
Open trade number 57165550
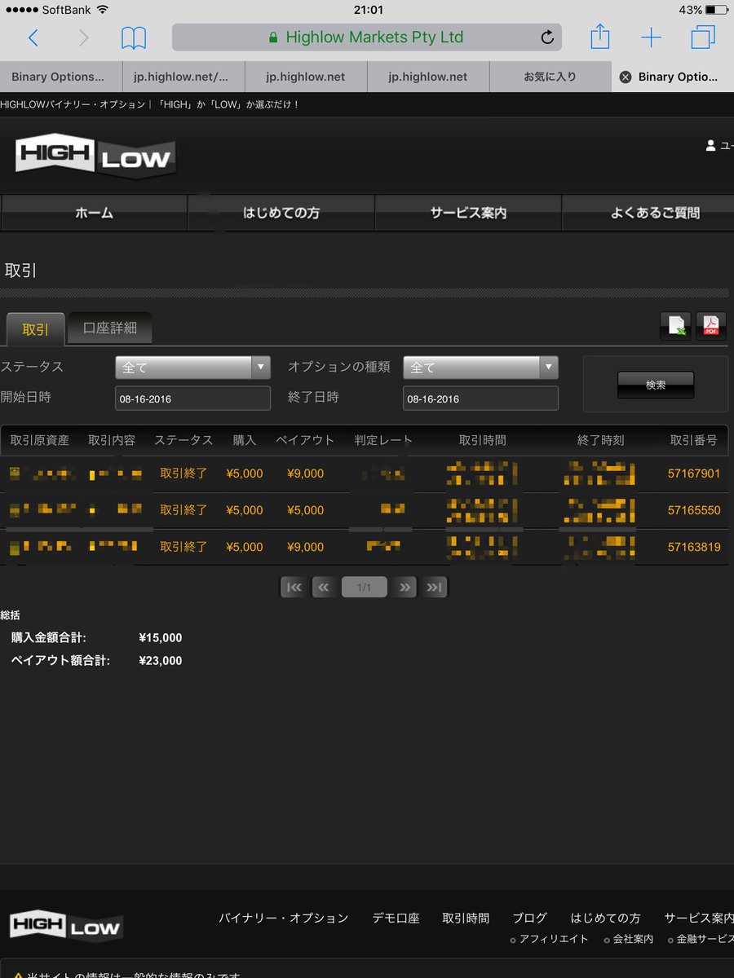pos(694,510)
